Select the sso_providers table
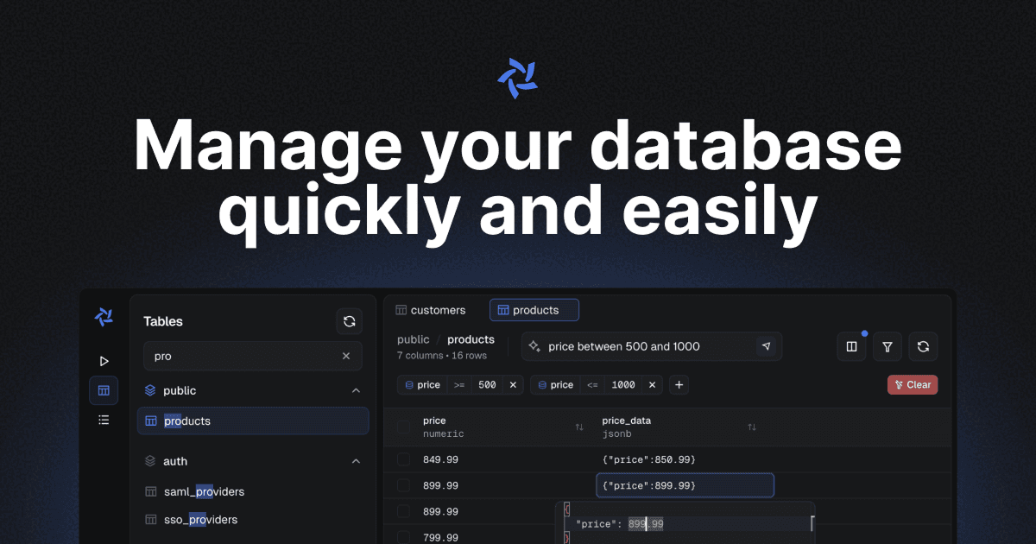The height and width of the screenshot is (544, 1036). pyautogui.click(x=200, y=519)
